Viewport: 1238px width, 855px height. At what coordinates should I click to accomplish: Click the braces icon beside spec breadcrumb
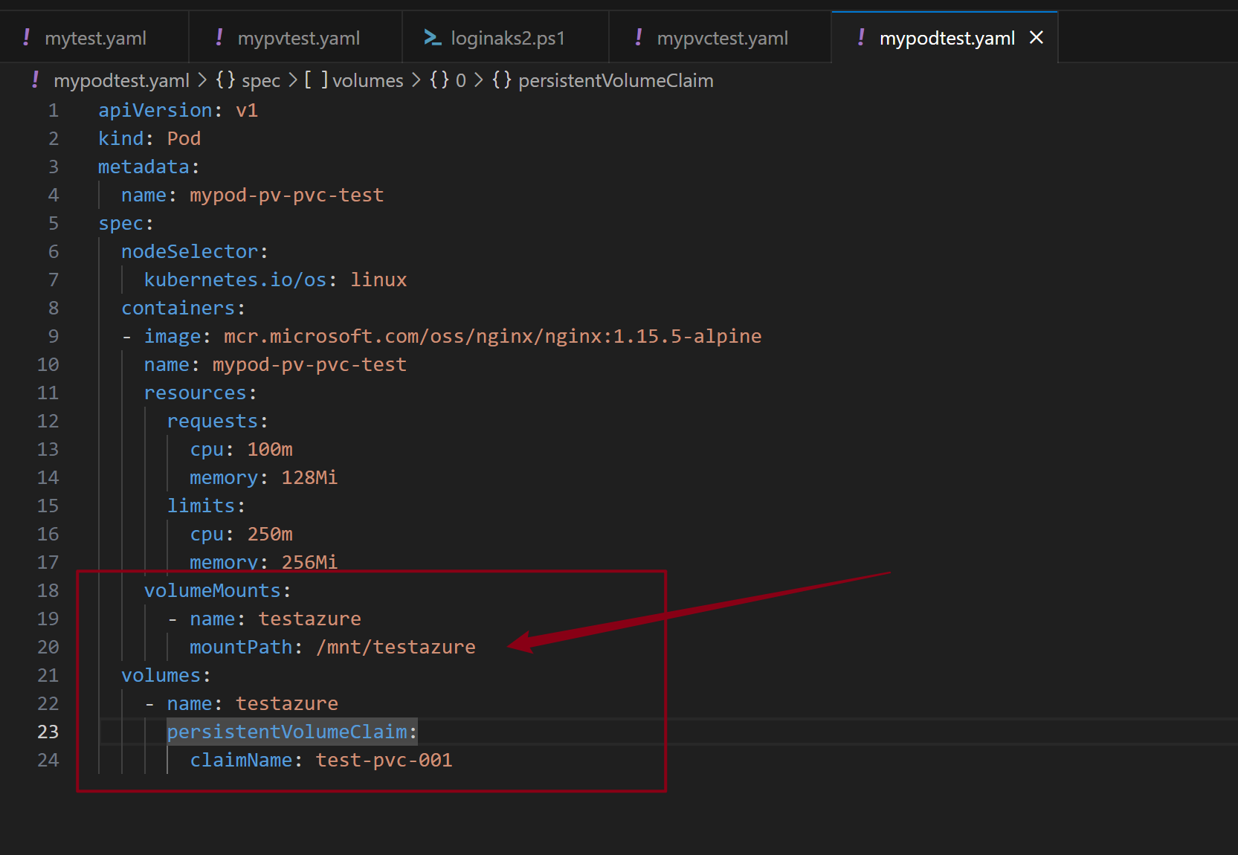pos(225,80)
